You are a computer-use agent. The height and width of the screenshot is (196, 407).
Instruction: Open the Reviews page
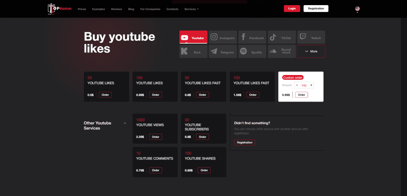tap(116, 9)
